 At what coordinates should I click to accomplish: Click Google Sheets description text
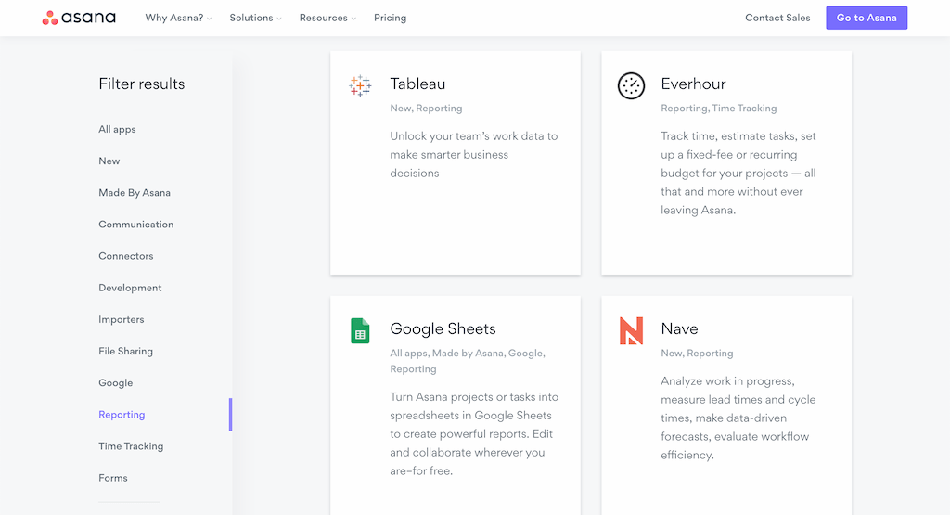pos(474,434)
